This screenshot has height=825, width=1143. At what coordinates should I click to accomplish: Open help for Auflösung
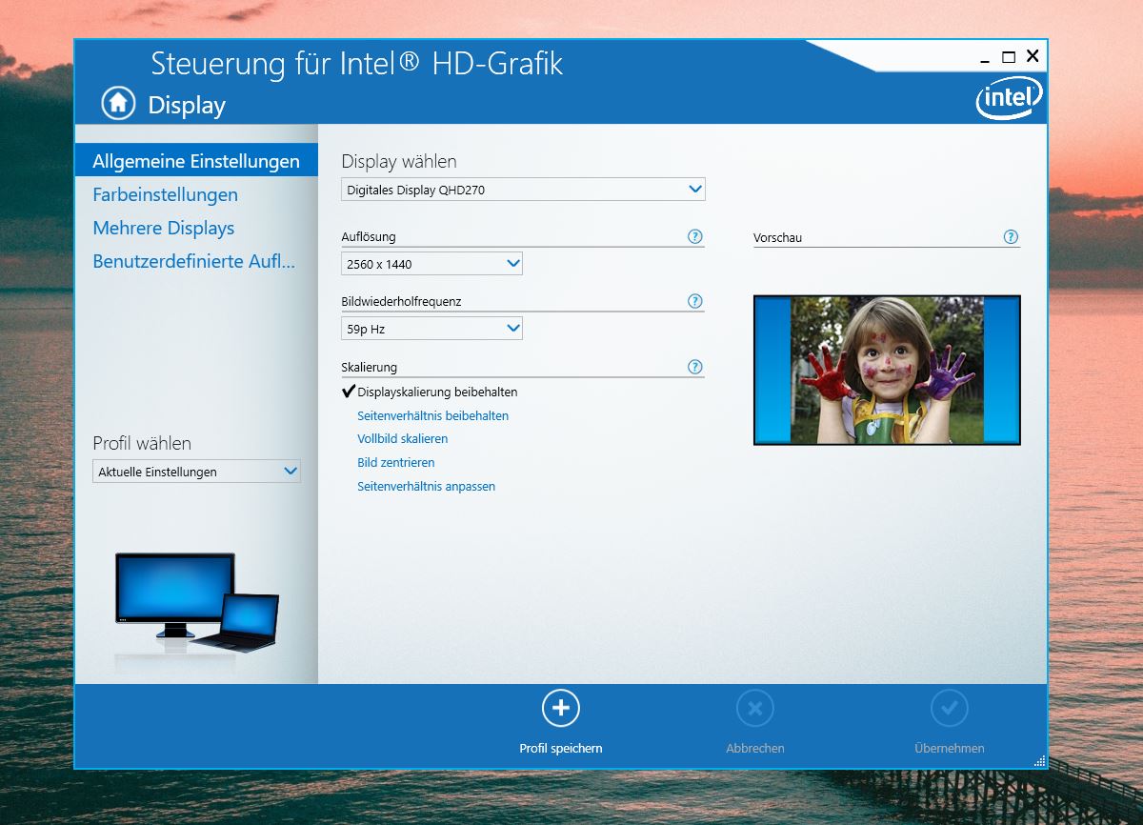[695, 236]
